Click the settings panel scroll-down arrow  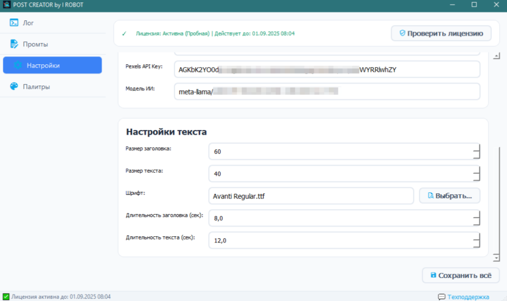pos(496,258)
